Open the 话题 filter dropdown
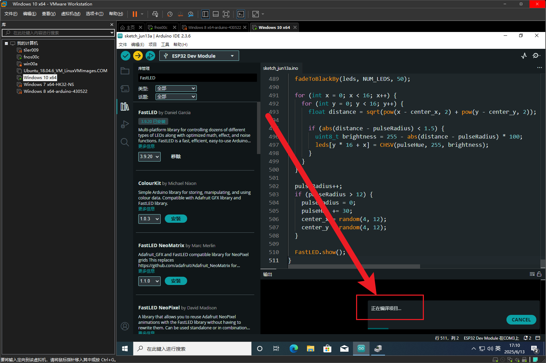This screenshot has height=363, width=546. point(176,97)
